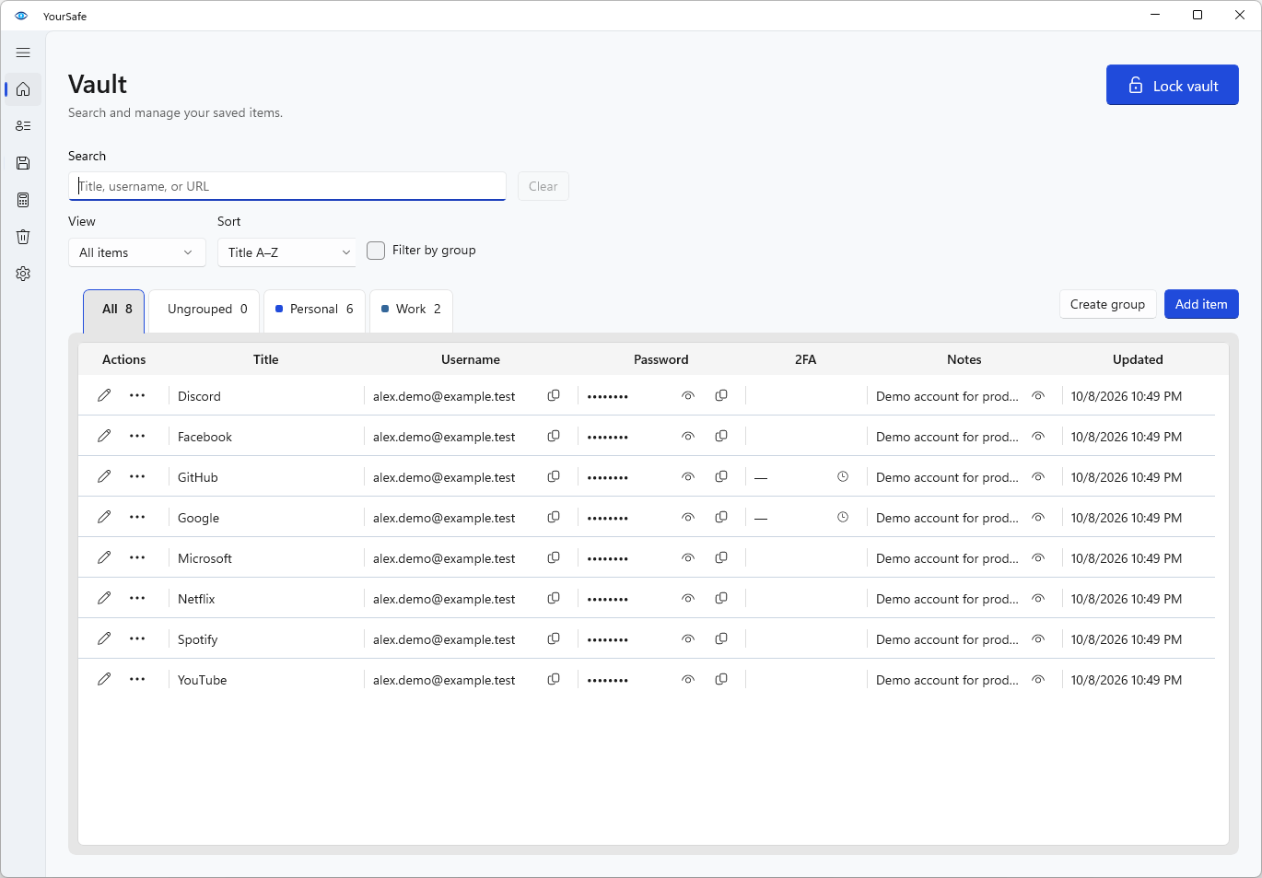Screen dimensions: 1262x878
Task: Copy the Microsoft password
Action: 721,557
